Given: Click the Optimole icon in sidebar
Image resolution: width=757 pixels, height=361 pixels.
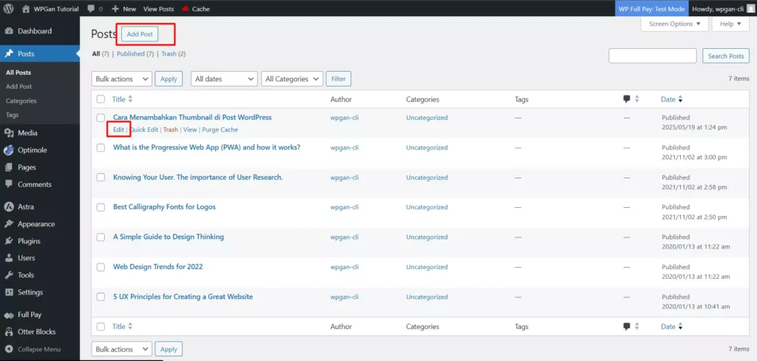Looking at the screenshot, I should click(x=9, y=150).
